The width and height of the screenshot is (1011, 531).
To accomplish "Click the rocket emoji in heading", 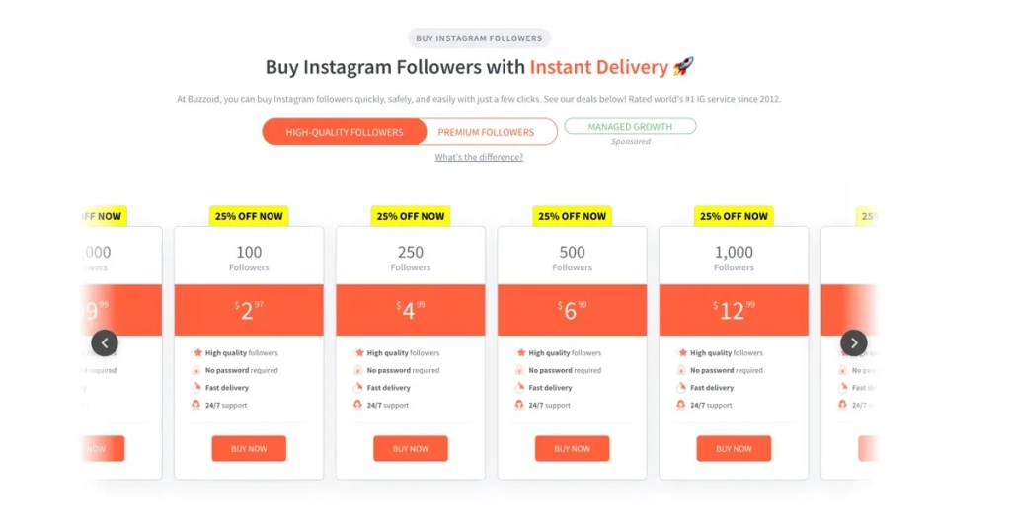I will (x=683, y=66).
